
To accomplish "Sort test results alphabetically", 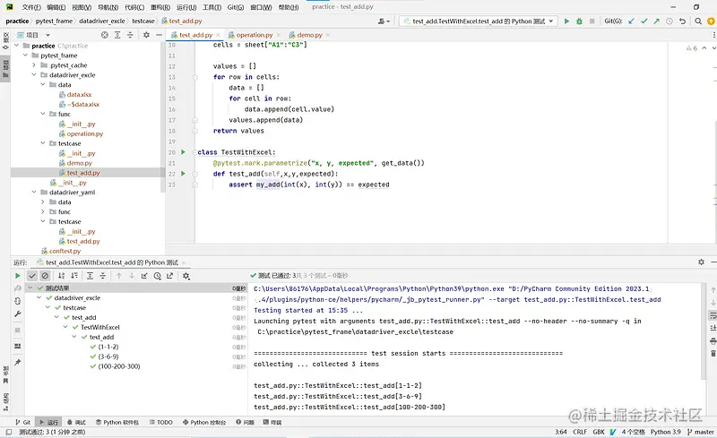I will [x=61, y=276].
